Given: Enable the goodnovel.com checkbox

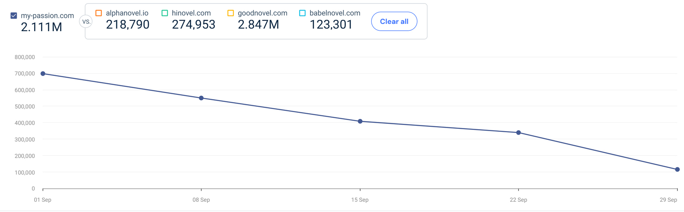Looking at the screenshot, I should tap(231, 13).
